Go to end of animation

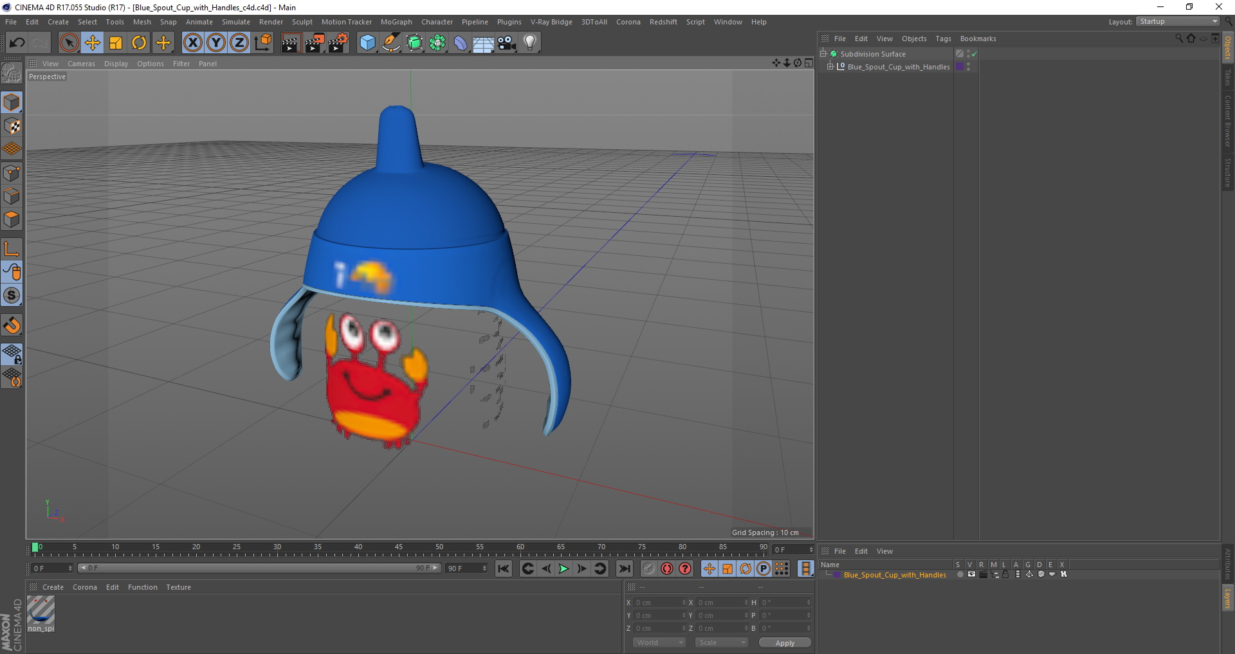(x=624, y=568)
